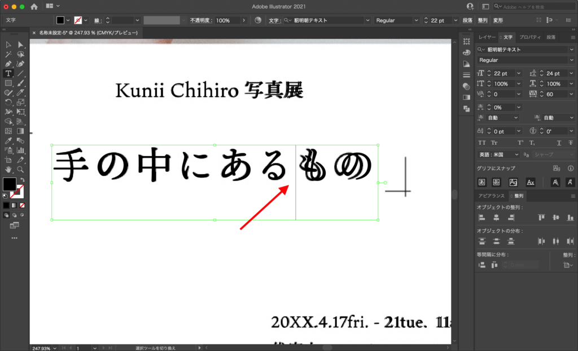Switch to the 段落 panel tab
The width and height of the screenshot is (578, 351).
[551, 37]
